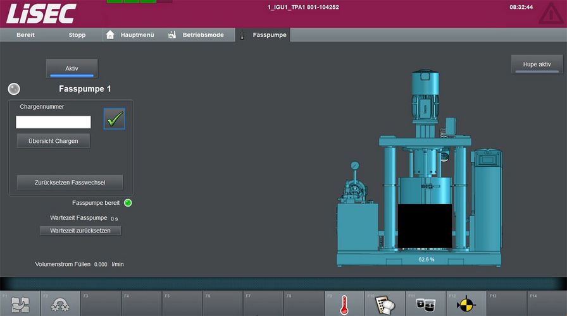Click the round indicator beside Fasspumpe 1

click(x=14, y=89)
